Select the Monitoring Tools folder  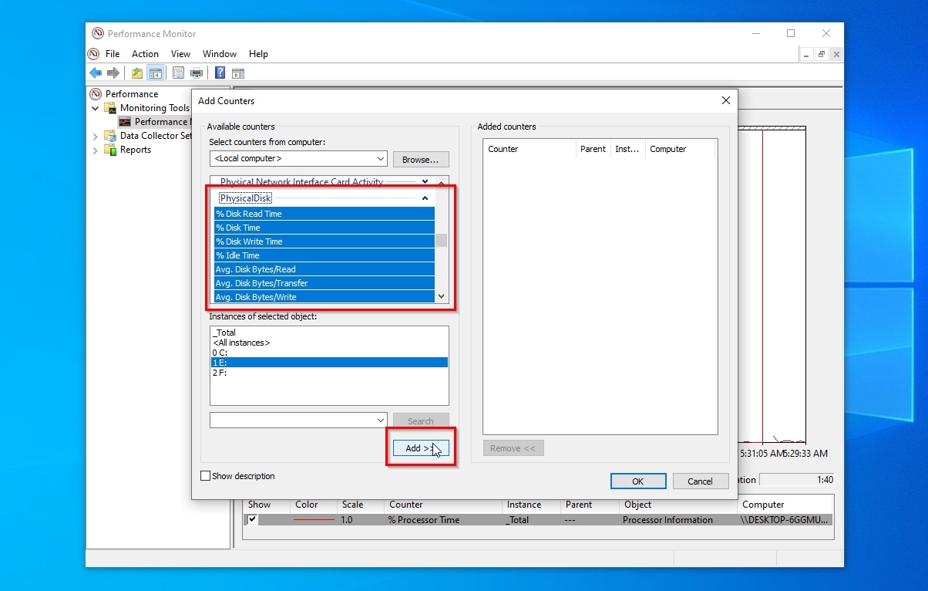tap(154, 108)
